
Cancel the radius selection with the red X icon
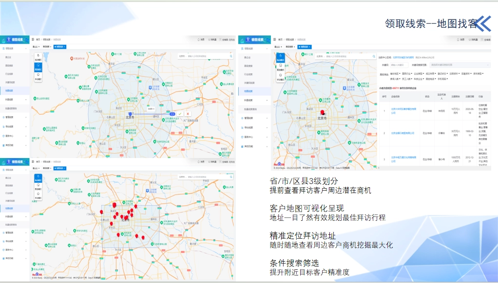tap(188, 114)
